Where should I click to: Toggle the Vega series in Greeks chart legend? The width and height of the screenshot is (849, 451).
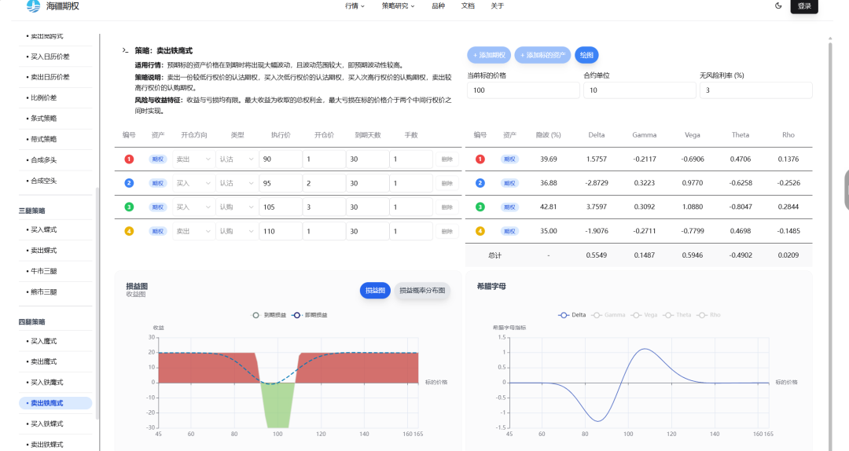click(x=646, y=315)
